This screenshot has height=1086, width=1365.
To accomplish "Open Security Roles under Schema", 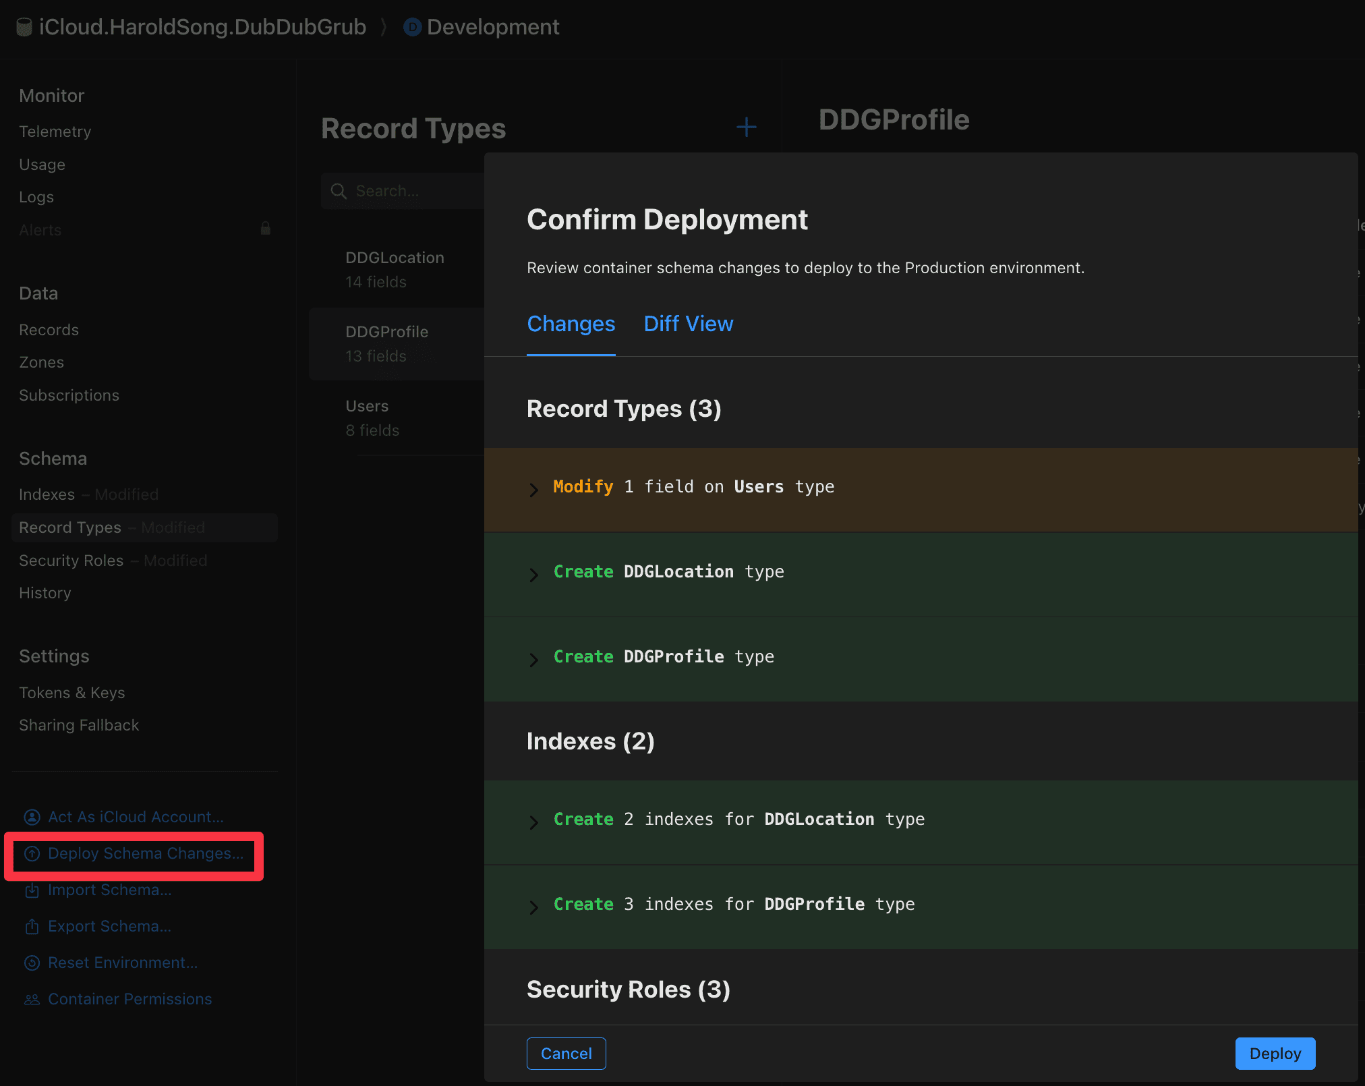I will click(71, 561).
